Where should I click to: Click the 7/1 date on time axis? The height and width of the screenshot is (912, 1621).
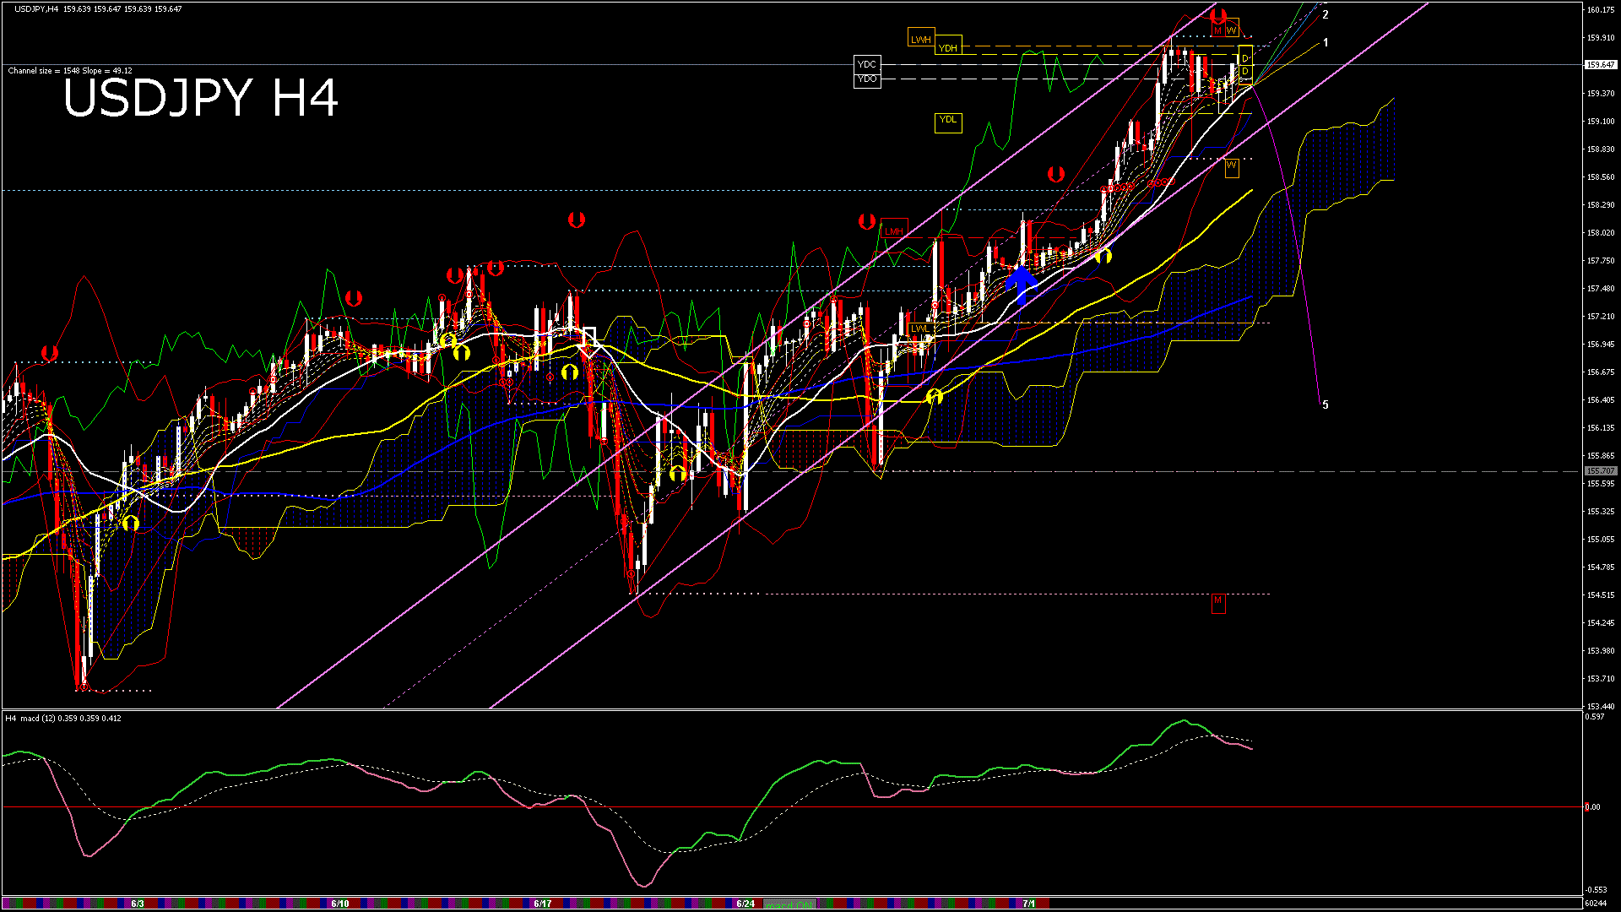1028,904
